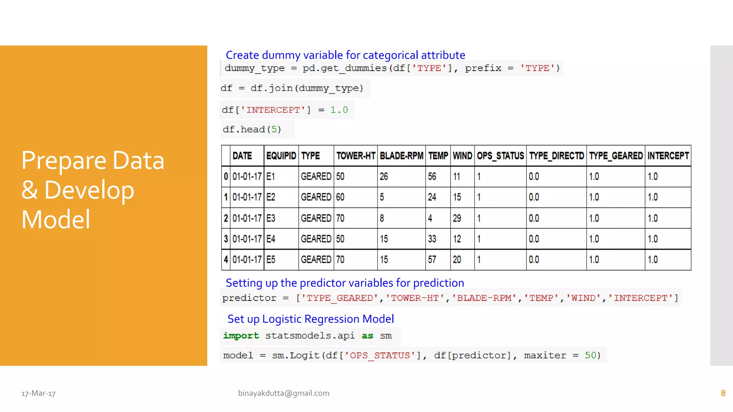Click the EQUIPID column header
Viewport: 733px width, 412px height.
pos(281,156)
